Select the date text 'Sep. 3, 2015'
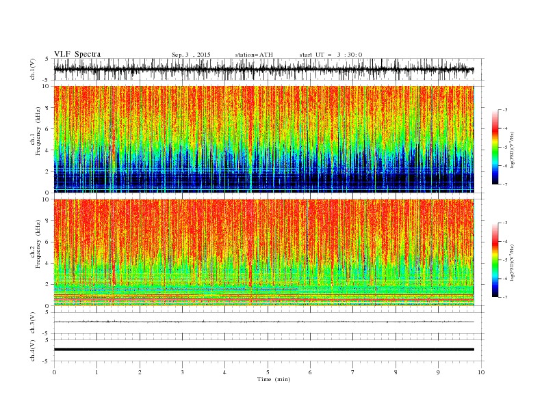Viewport: 542px width, 418px height. click(x=191, y=55)
